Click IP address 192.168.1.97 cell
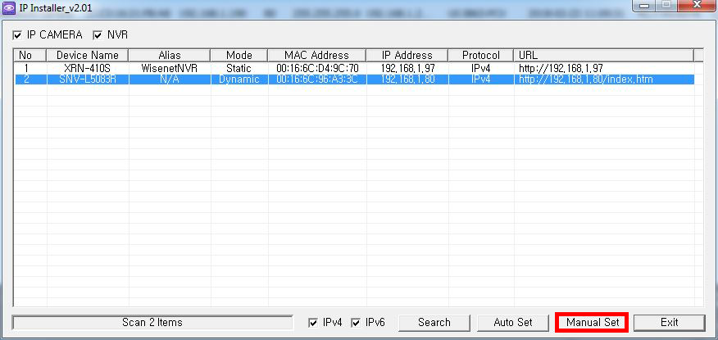This screenshot has width=718, height=340. tap(407, 69)
